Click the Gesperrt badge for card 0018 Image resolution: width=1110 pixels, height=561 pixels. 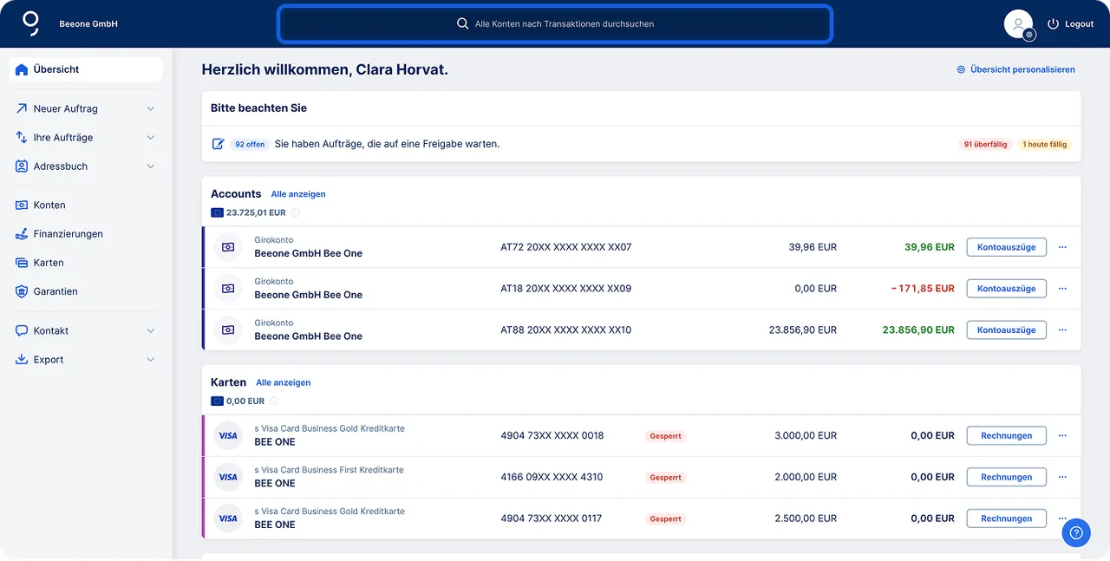tap(666, 436)
